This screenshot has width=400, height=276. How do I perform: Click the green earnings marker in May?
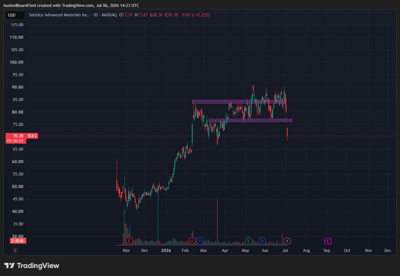click(248, 241)
